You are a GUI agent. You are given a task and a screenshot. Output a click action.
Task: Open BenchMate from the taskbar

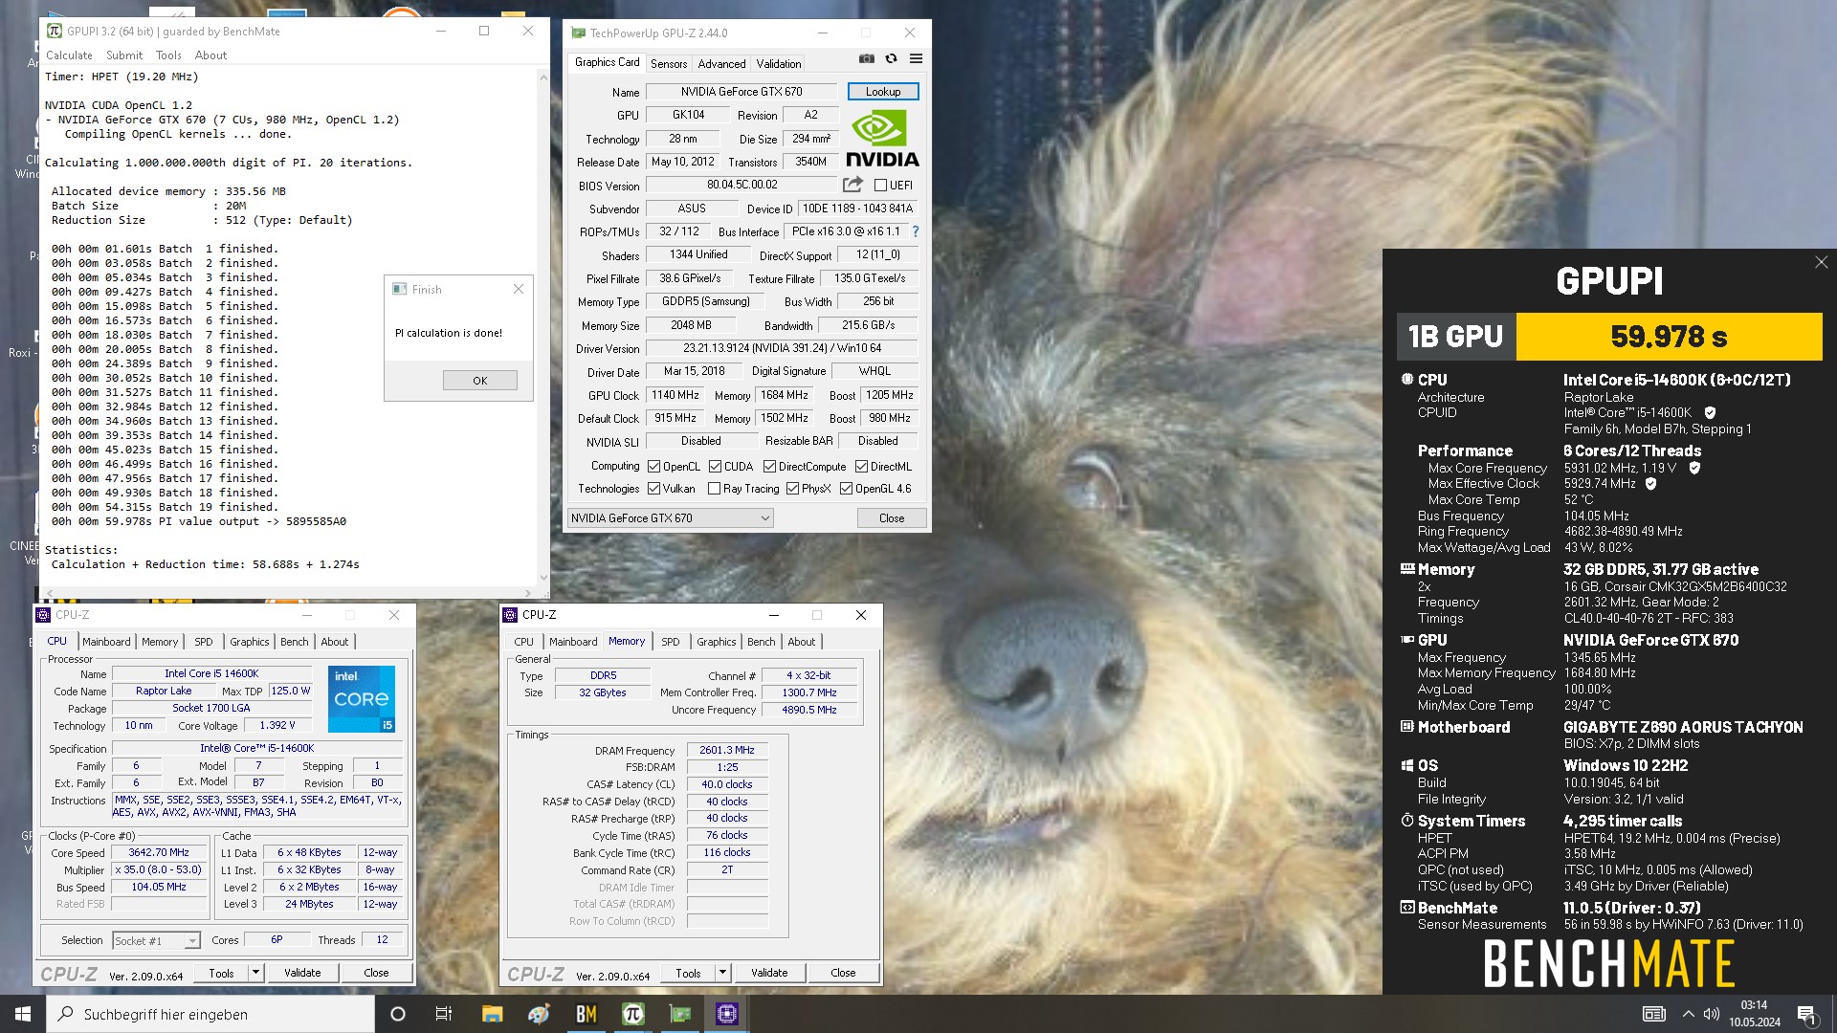coord(586,1014)
